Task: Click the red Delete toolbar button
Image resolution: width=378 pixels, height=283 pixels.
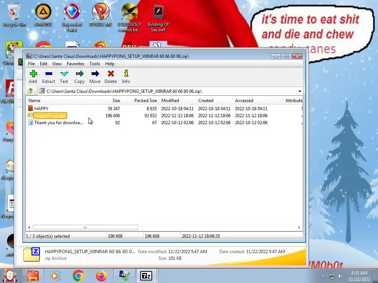Action: click(x=111, y=77)
